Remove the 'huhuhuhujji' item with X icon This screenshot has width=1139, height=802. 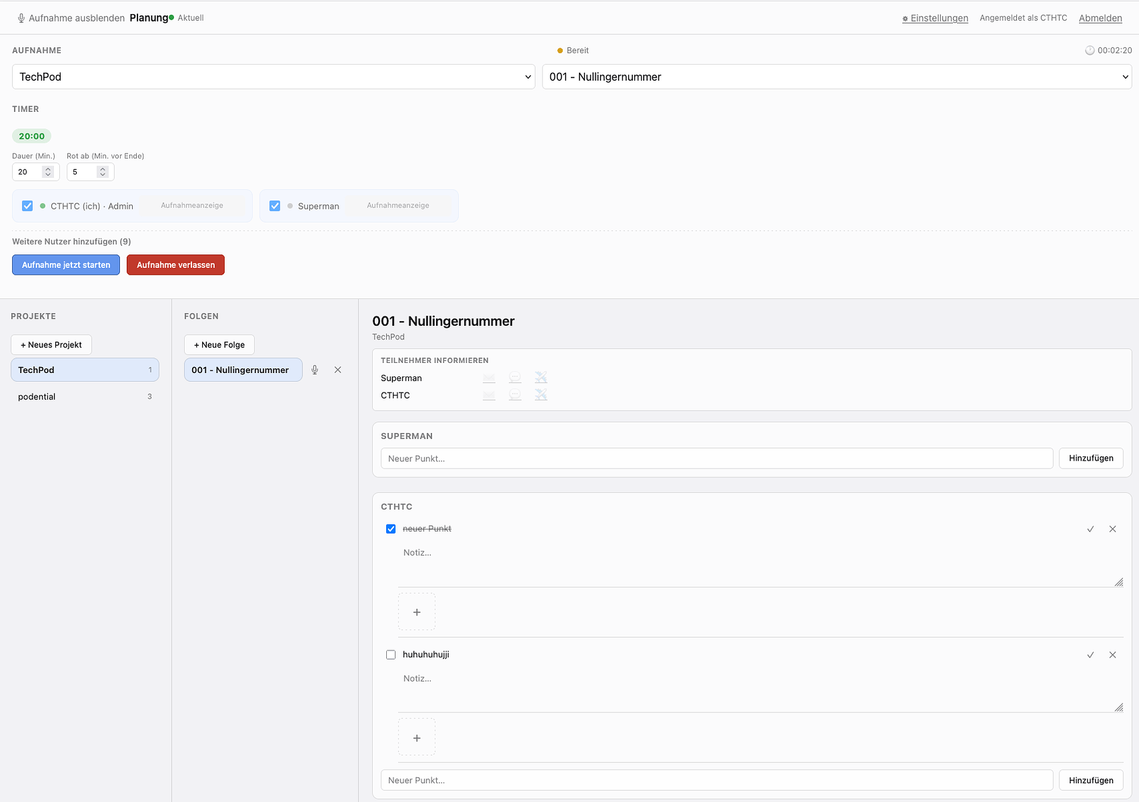tap(1113, 655)
